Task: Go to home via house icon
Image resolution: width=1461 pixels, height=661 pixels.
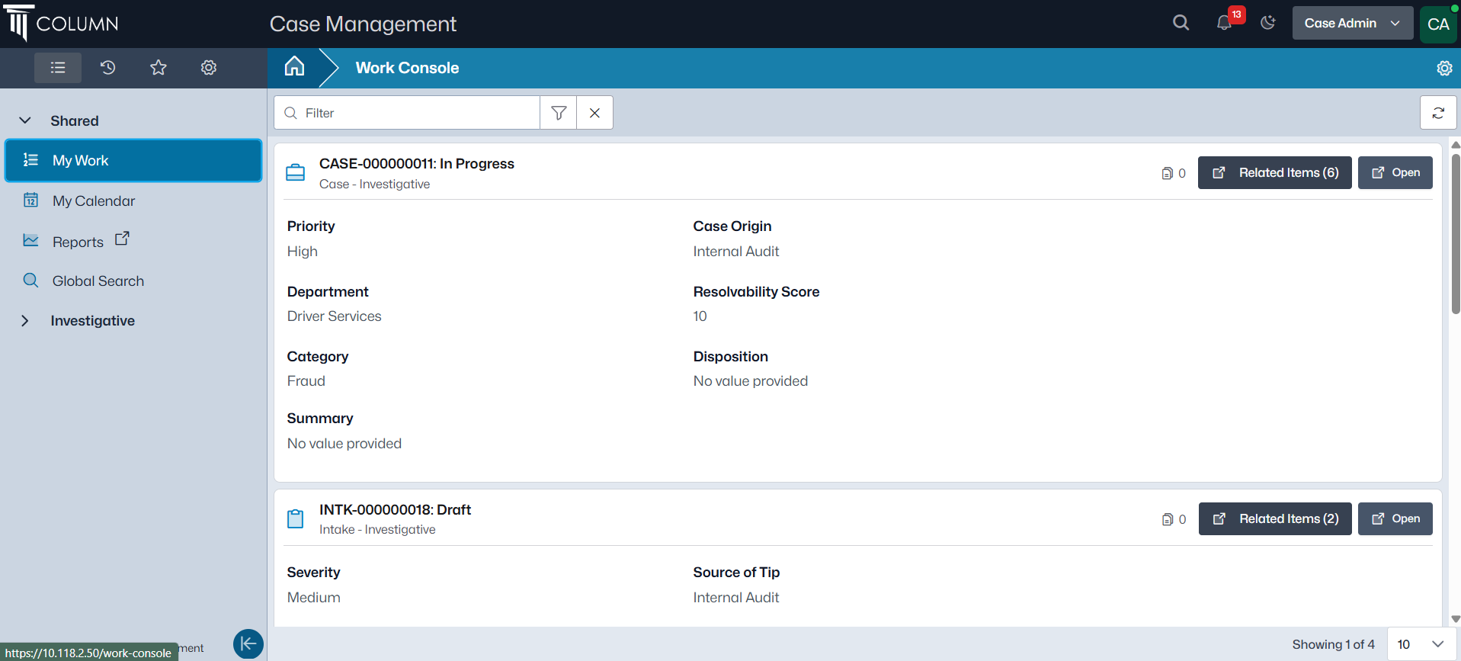Action: click(294, 67)
